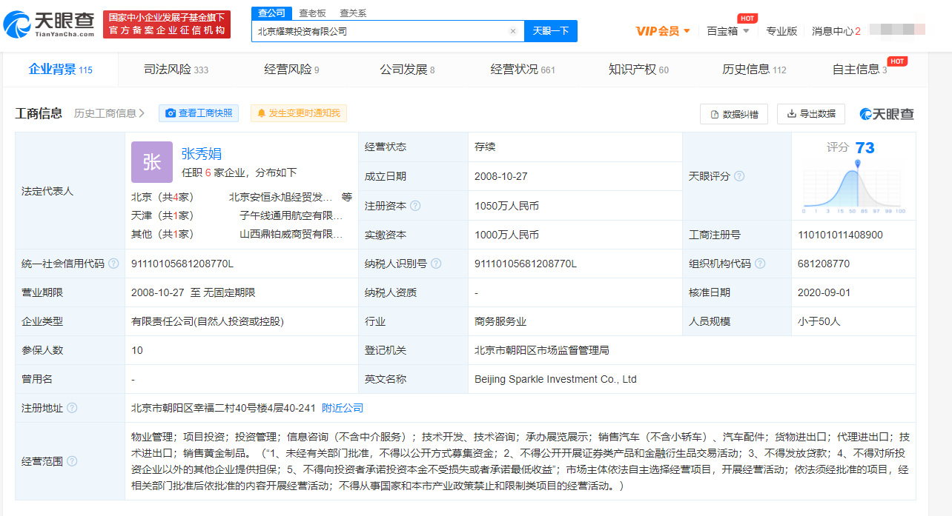This screenshot has width=952, height=516.
Task: Open the 企业背景 tab
Action: [60, 70]
